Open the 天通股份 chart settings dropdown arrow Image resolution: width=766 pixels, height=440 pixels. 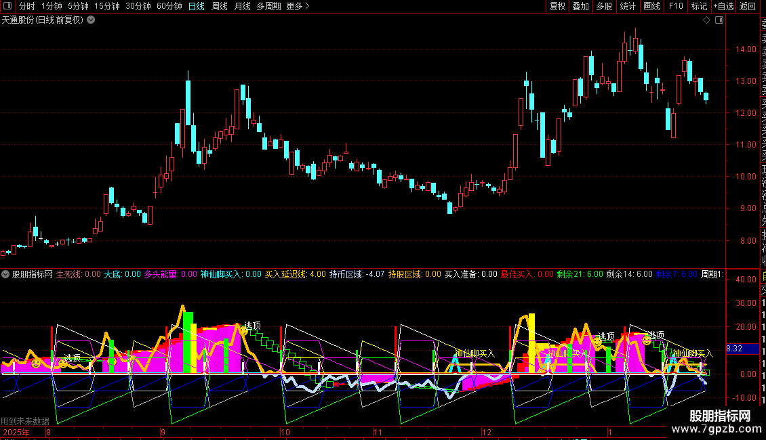[91, 20]
